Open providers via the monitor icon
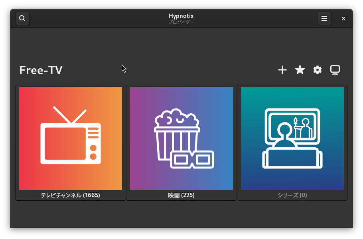 pos(335,70)
